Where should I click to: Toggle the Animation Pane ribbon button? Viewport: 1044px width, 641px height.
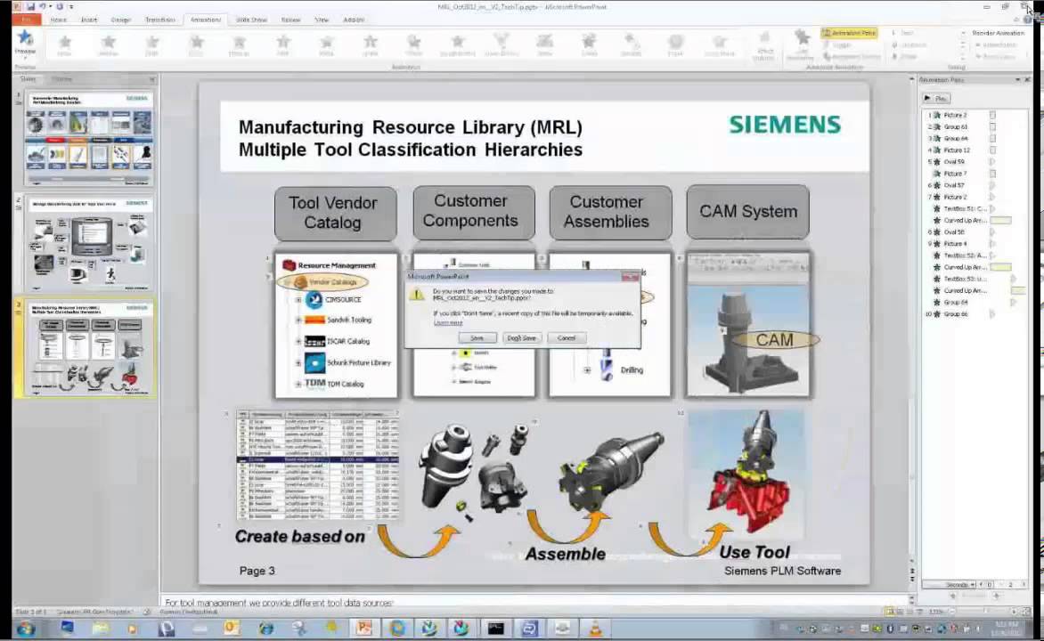click(x=849, y=33)
